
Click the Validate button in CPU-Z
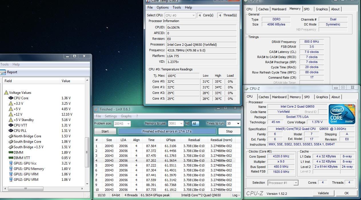coord(323,193)
